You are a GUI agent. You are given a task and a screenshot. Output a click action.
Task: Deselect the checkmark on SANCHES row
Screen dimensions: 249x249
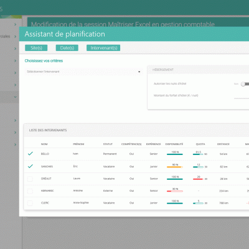click(x=31, y=166)
